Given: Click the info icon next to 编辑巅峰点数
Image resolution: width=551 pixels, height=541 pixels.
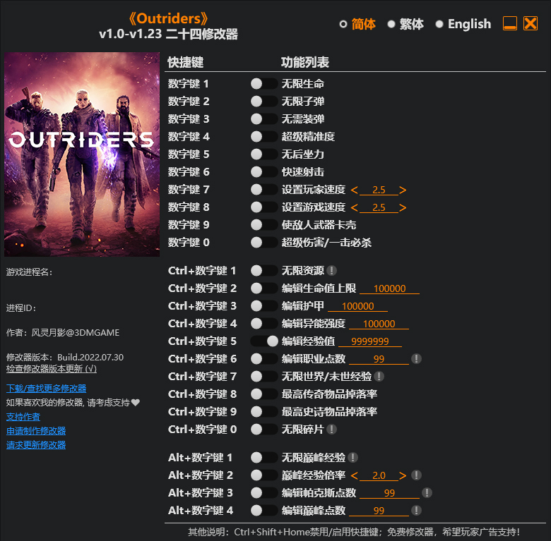Looking at the screenshot, I should 416,510.
